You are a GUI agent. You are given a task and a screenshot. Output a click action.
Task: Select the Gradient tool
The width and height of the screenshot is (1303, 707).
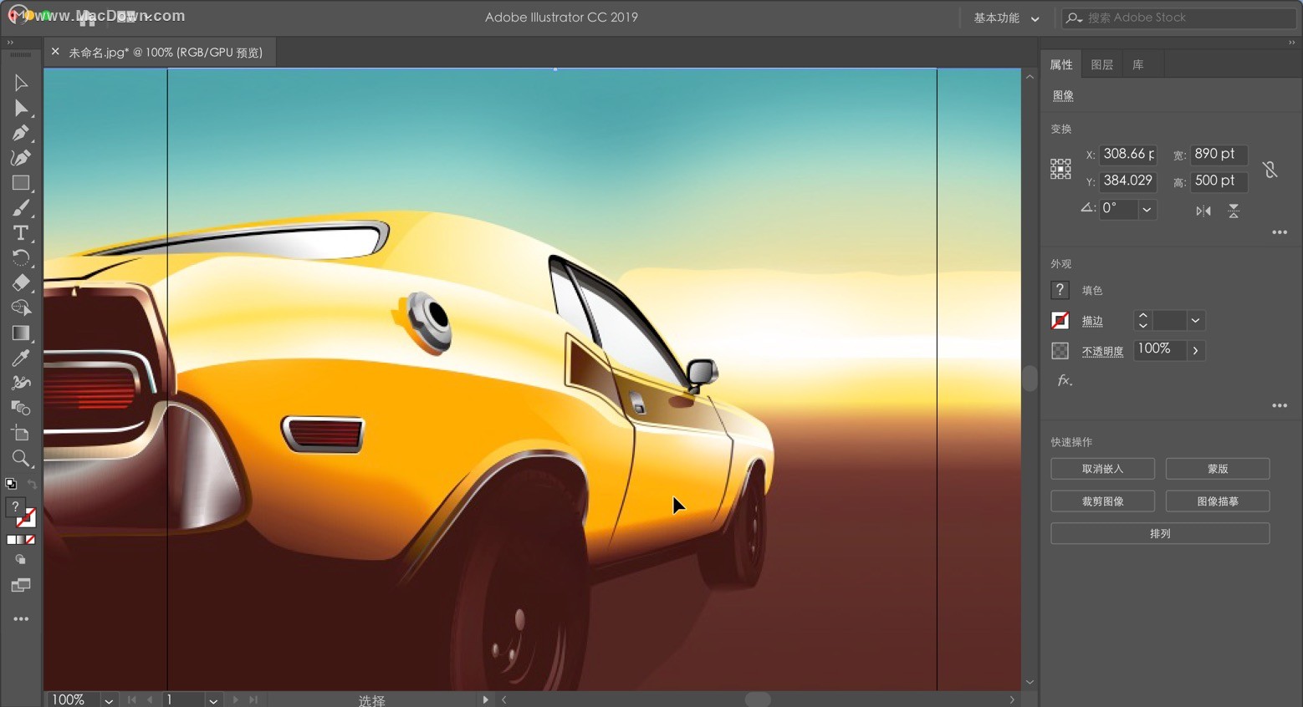click(21, 333)
